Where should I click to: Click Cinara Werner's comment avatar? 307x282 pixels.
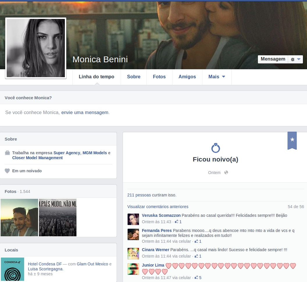[x=133, y=253]
